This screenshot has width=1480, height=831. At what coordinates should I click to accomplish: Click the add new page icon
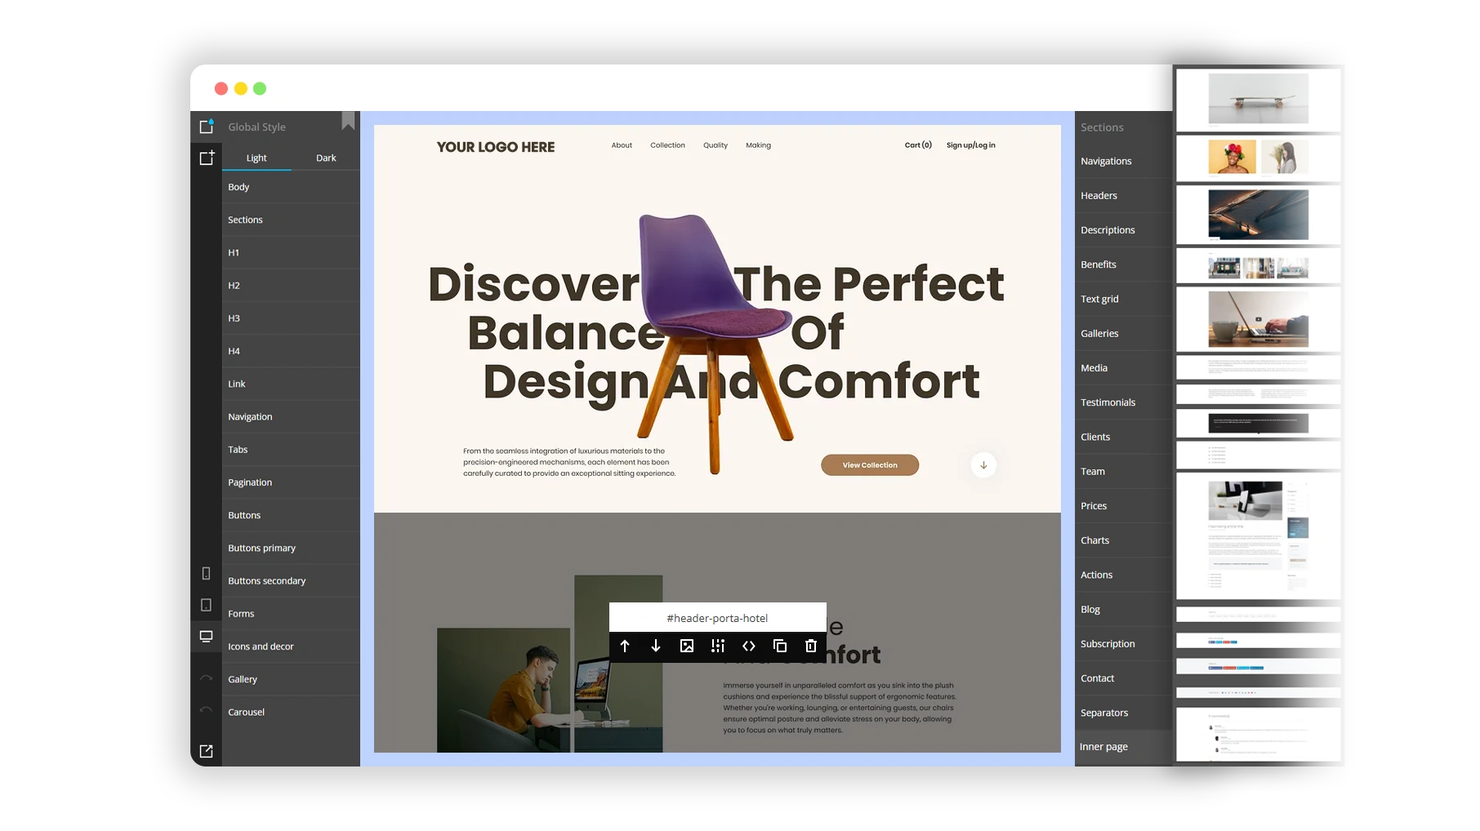207,158
